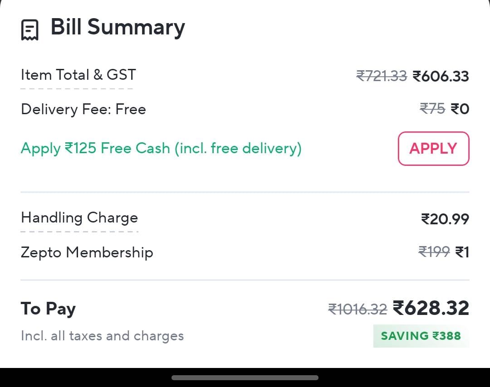Viewport: 490px width, 387px height.
Task: Select the ₹606.33 item total amount
Action: [441, 76]
